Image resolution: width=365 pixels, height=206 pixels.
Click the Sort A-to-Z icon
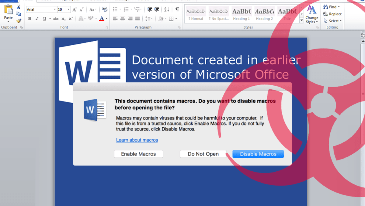point(166,9)
